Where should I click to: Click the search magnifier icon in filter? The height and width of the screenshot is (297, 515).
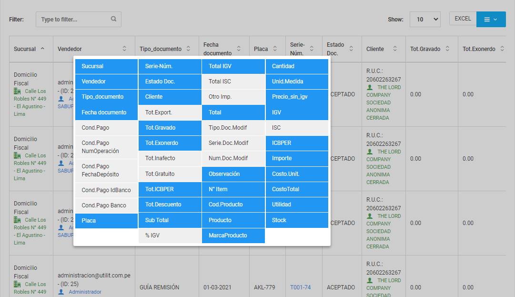tap(113, 20)
